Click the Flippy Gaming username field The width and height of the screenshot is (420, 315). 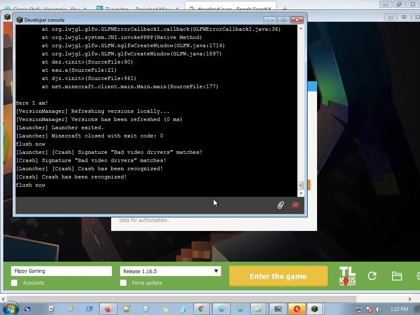point(62,271)
